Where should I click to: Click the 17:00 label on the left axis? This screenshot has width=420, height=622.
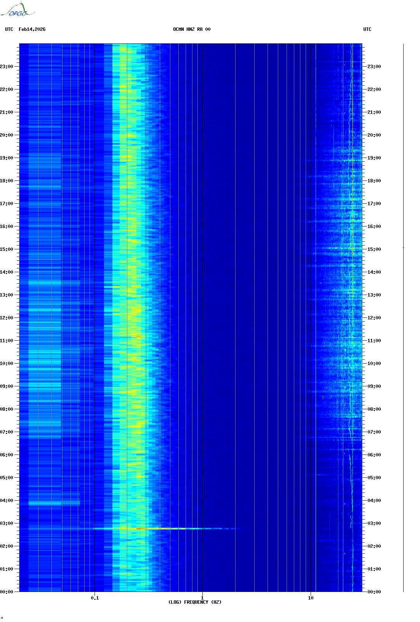click(6, 204)
